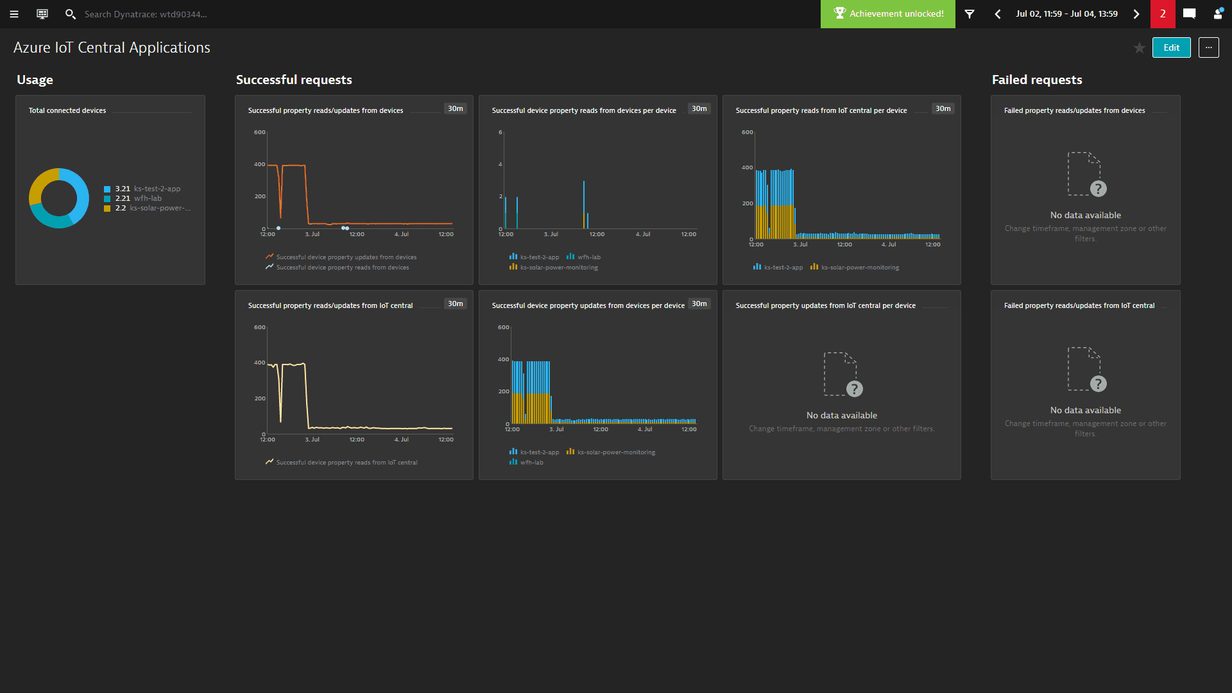This screenshot has height=693, width=1232.
Task: Open the timeframe selector Jul 02 - Jul 04
Action: (1066, 14)
